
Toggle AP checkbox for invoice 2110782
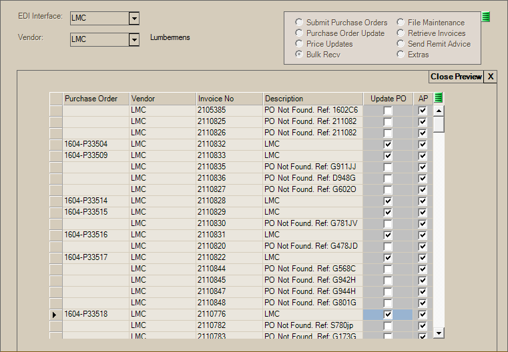423,326
